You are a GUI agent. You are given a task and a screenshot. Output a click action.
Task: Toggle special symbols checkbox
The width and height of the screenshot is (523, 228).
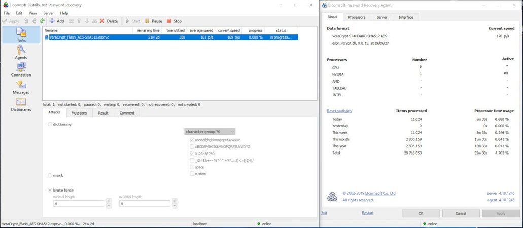(192, 160)
